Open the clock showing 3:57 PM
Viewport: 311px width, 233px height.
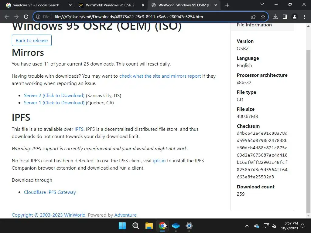click(x=289, y=226)
